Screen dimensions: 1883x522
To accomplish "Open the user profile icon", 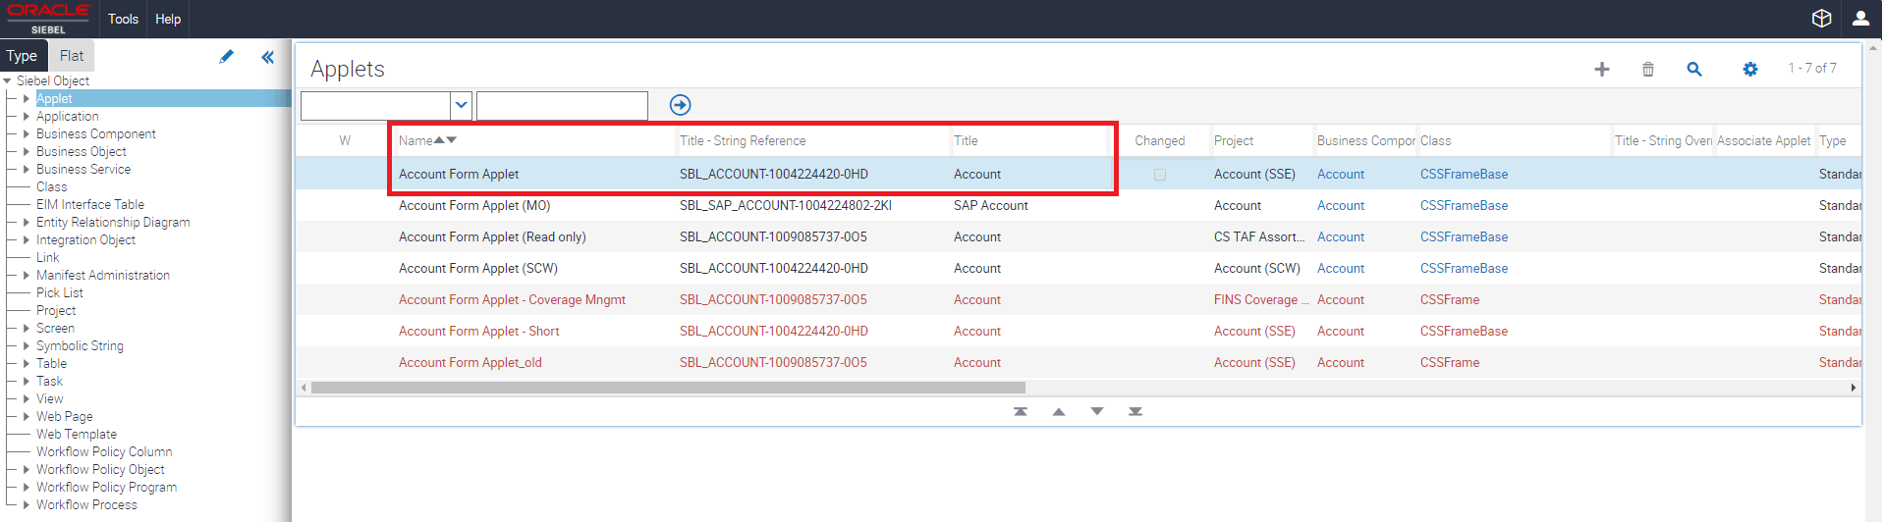I will point(1860,19).
